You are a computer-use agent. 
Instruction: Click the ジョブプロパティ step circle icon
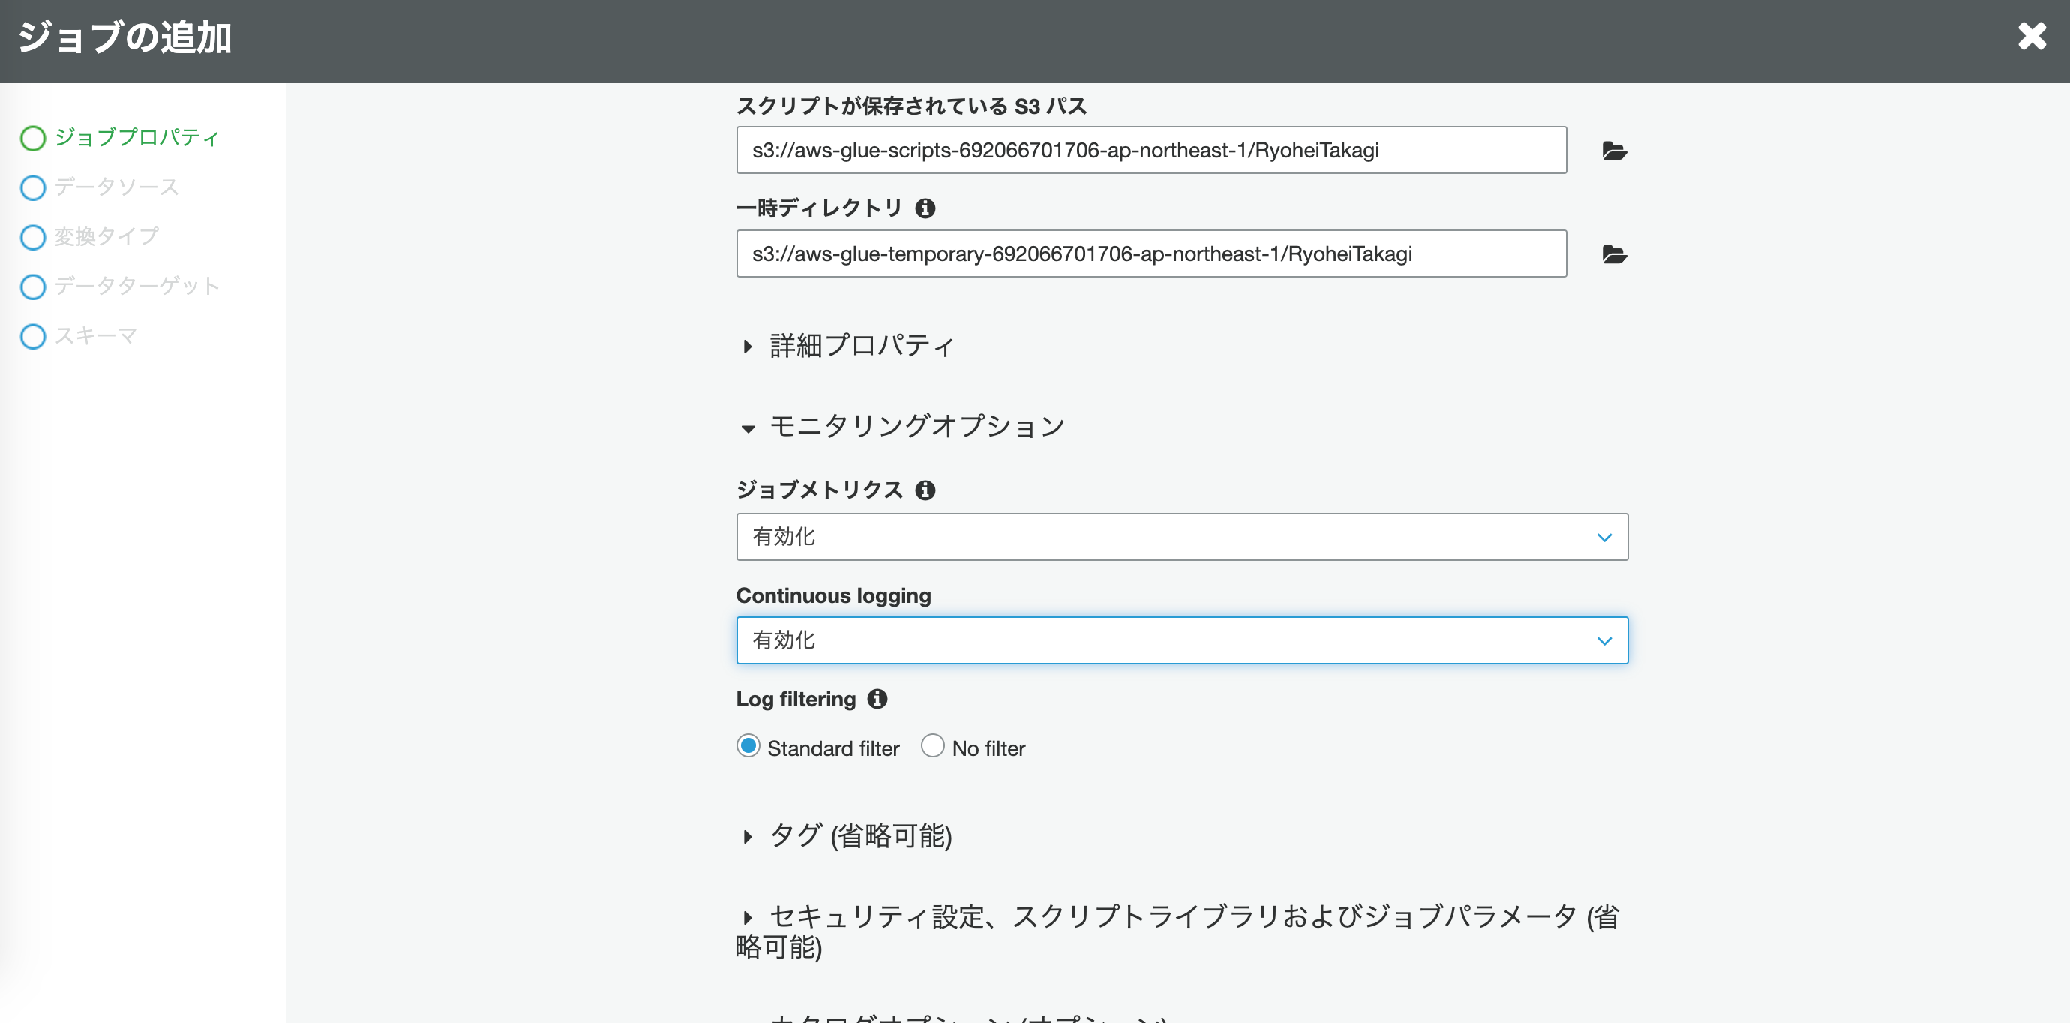point(33,138)
